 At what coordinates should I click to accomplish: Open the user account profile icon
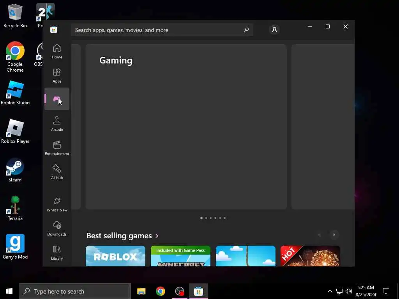click(274, 30)
